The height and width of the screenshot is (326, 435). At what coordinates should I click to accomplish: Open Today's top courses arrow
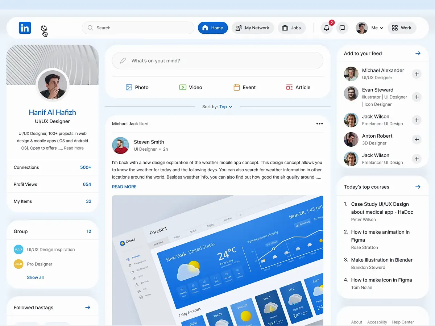[x=418, y=187]
